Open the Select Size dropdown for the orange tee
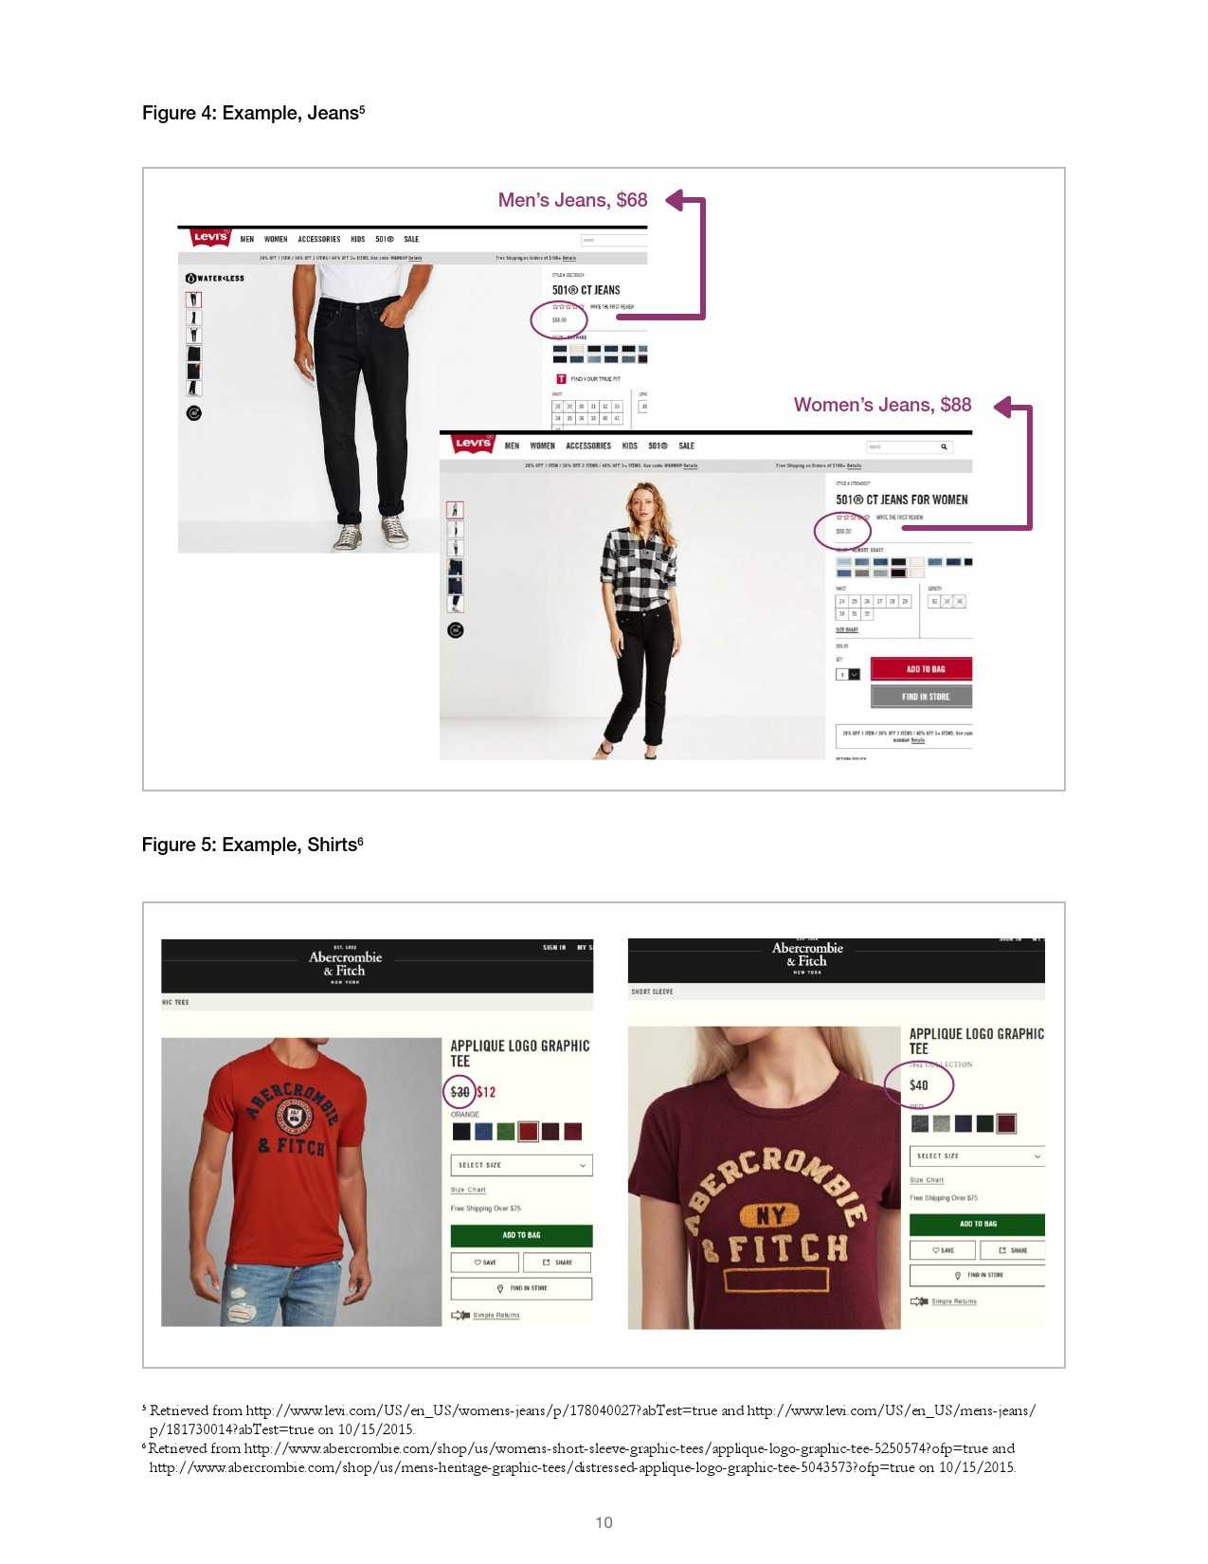Screen dimensions: 1208x1564 point(522,1165)
